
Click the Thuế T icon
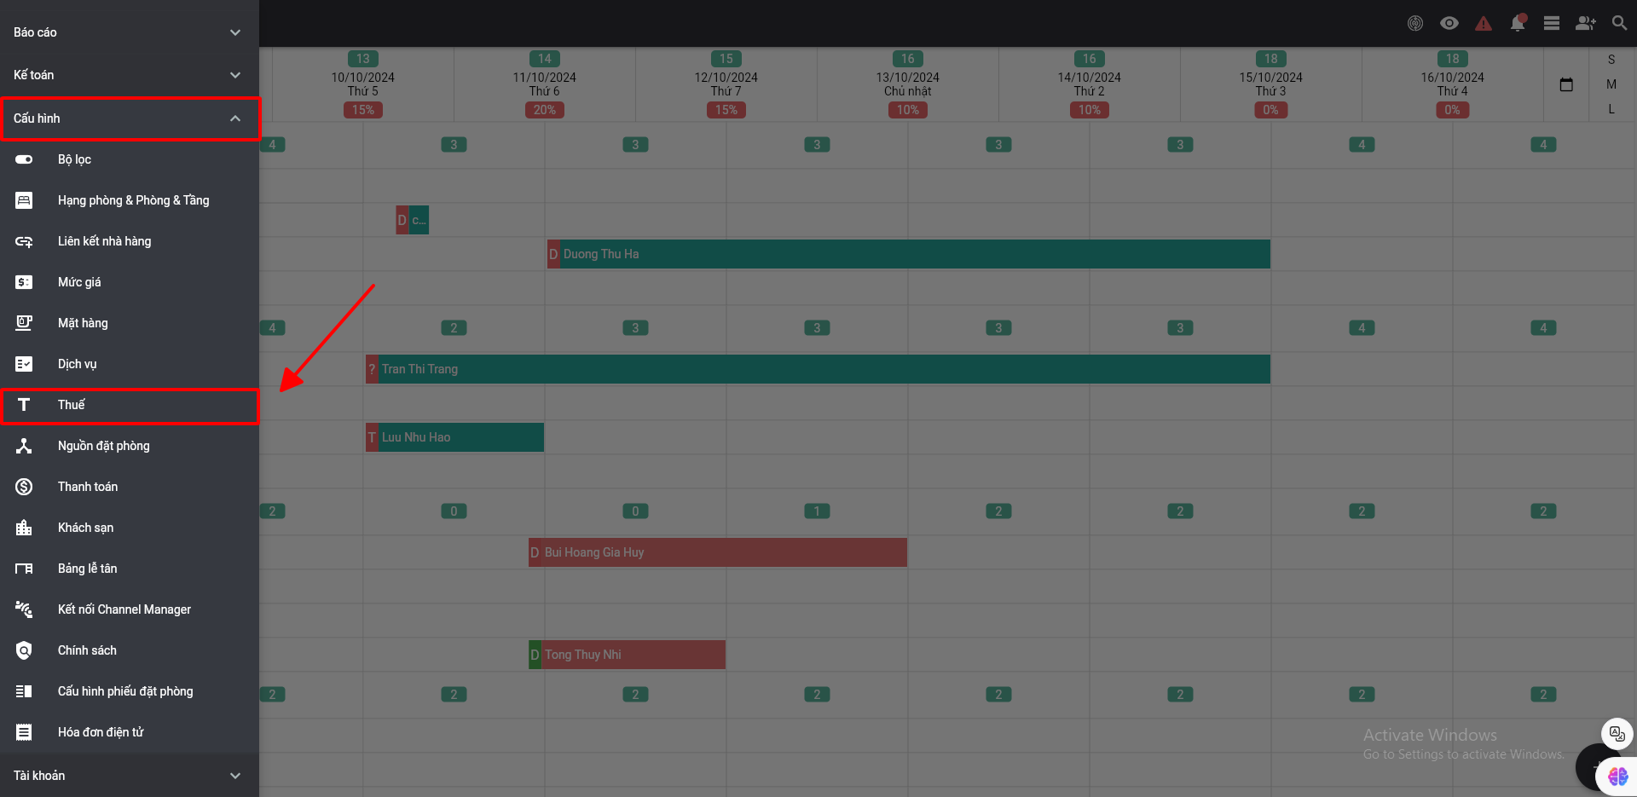[x=24, y=405]
